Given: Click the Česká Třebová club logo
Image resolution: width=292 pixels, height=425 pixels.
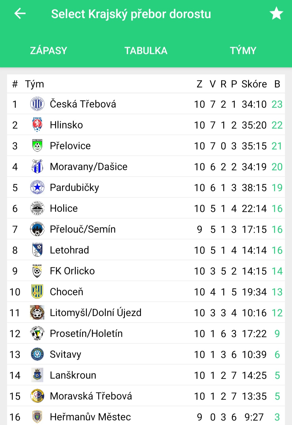Looking at the screenshot, I should 37,104.
